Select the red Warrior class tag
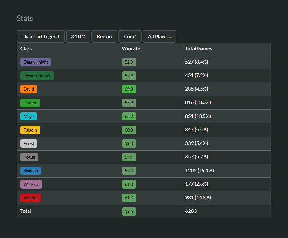The image size is (288, 238). (x=31, y=198)
